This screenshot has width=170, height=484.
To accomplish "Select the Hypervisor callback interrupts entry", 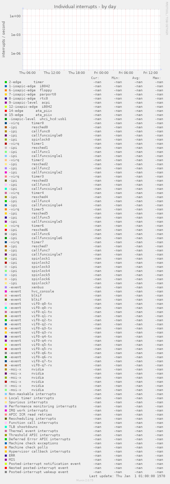I will [x=40, y=452].
